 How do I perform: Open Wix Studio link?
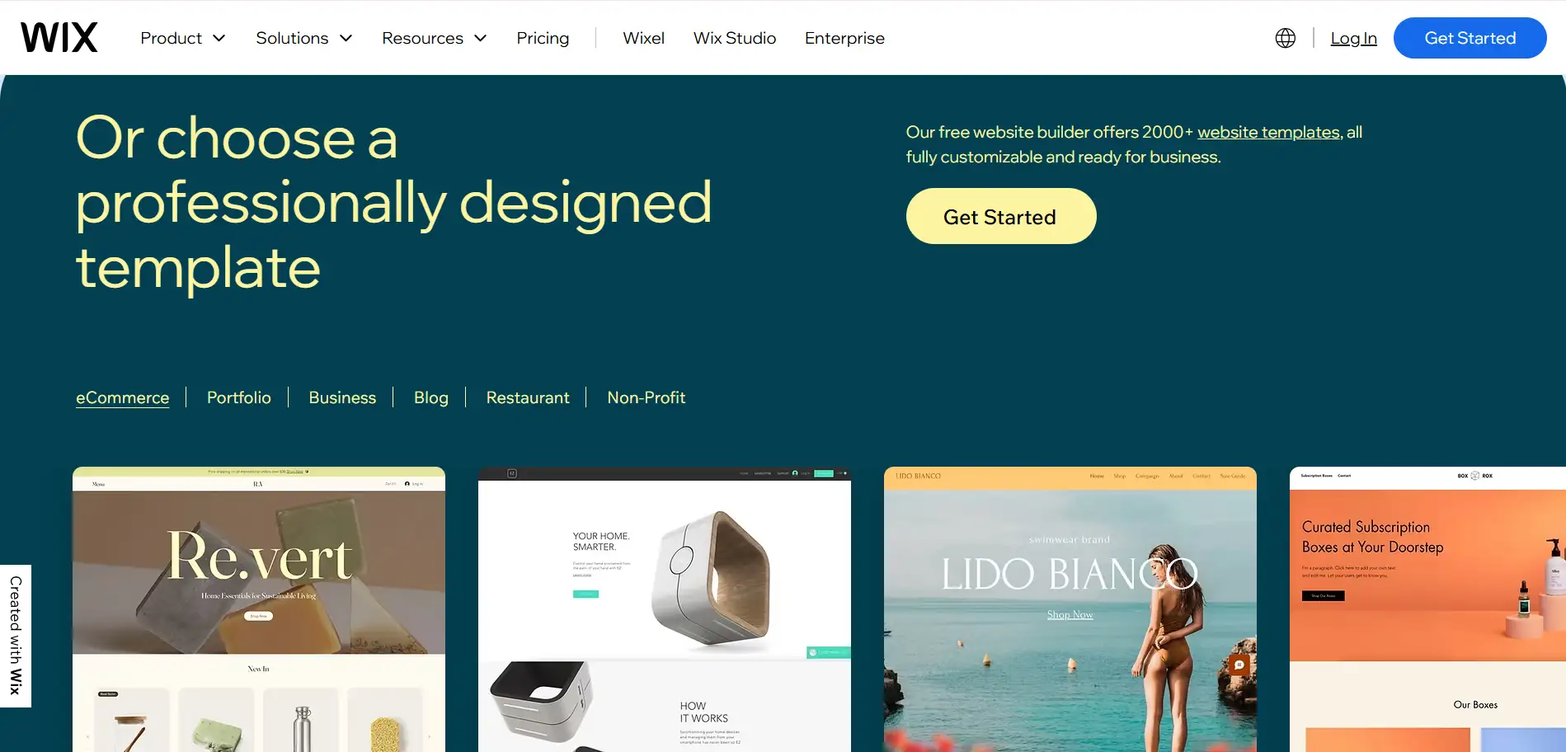click(735, 38)
